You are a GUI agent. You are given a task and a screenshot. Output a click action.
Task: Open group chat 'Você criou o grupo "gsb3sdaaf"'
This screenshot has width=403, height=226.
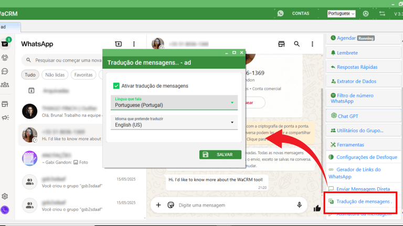(x=80, y=182)
